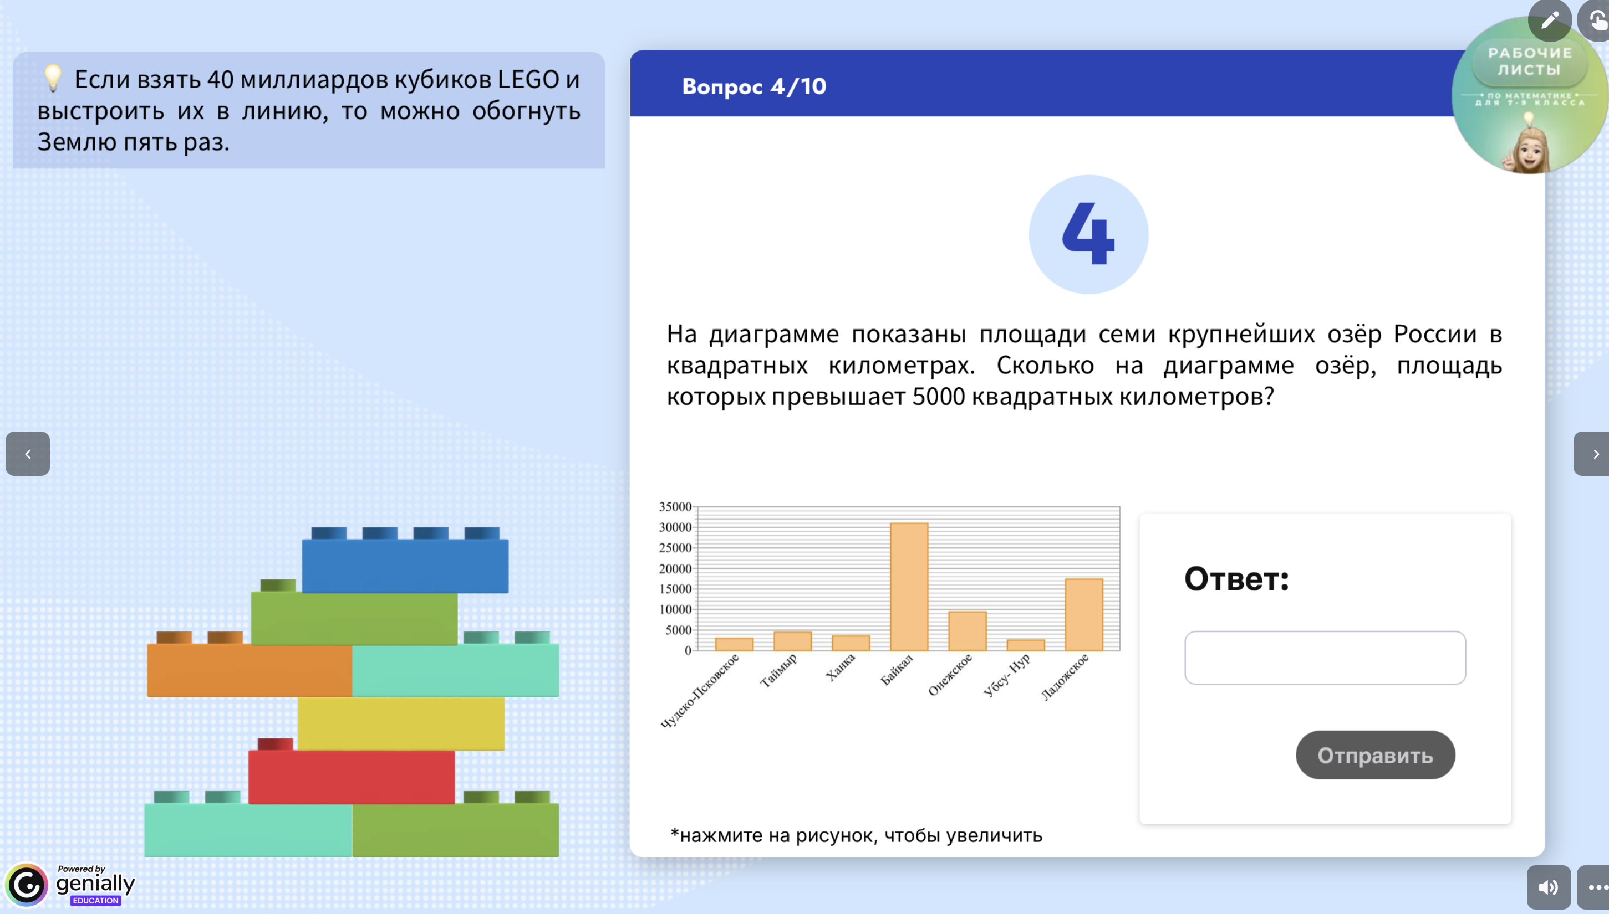The height and width of the screenshot is (914, 1609).
Task: Click the Байкал bar in chart
Action: 909,586
